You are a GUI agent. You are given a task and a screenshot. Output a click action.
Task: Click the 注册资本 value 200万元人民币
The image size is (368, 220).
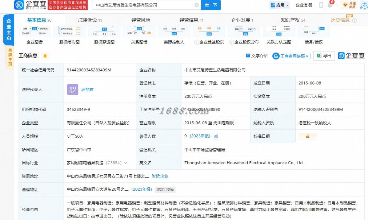198,96
